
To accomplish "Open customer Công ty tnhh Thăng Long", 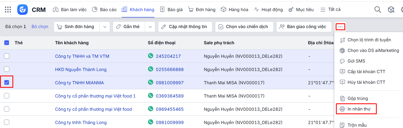I will tap(81, 122).
